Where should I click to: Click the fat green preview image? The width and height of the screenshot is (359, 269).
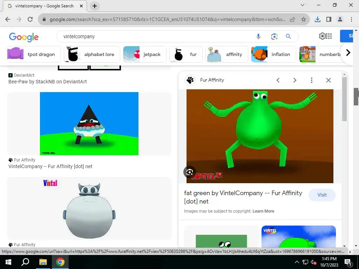coord(260,136)
